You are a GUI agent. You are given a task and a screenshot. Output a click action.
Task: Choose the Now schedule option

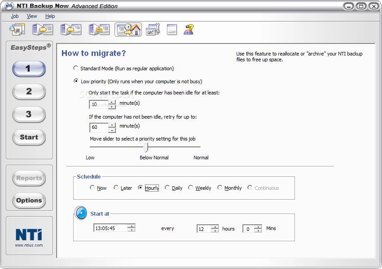(92, 188)
